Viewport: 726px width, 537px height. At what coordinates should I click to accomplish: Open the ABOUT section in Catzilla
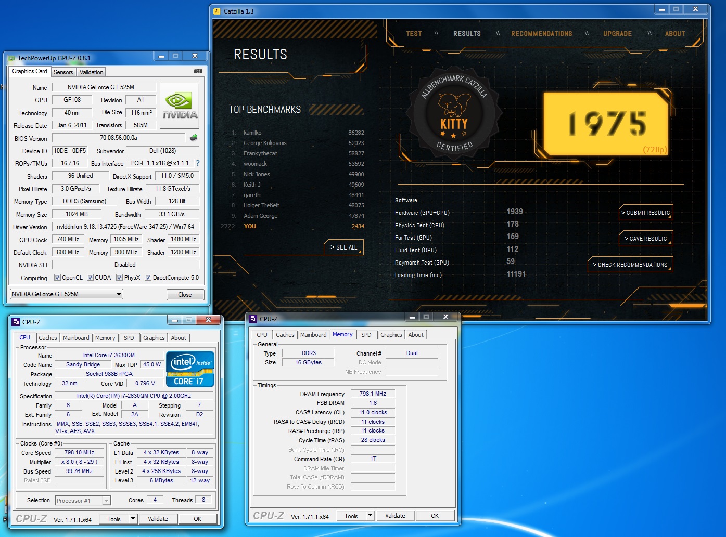pos(675,33)
